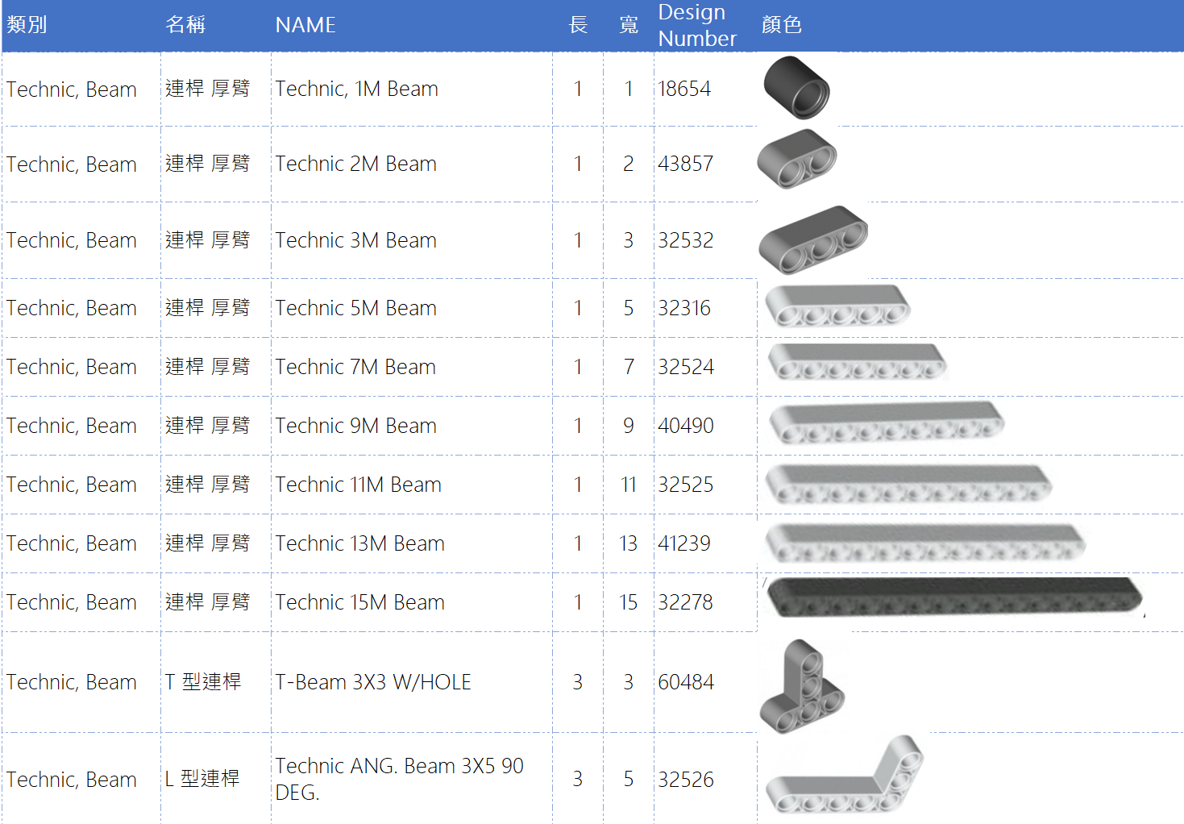Select cell 'Technic 7M Beam'
Screen dimensions: 1184x824
(x=412, y=367)
